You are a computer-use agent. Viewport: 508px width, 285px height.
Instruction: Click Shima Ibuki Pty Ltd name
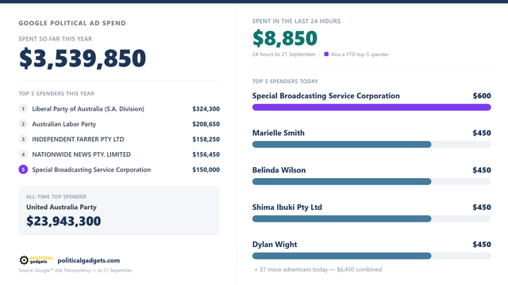287,207
